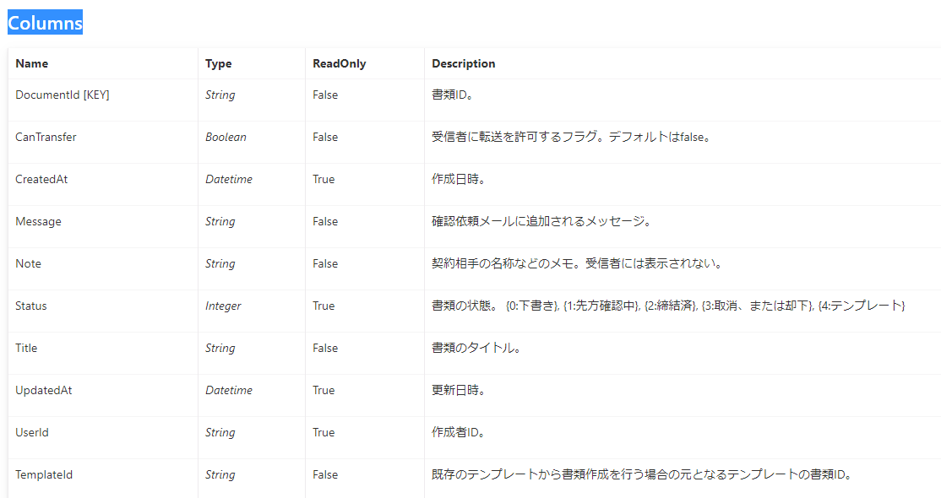Click the description 書類のタイトル。
The image size is (941, 498).
tap(476, 348)
